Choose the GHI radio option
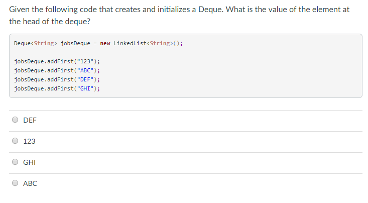 15,162
